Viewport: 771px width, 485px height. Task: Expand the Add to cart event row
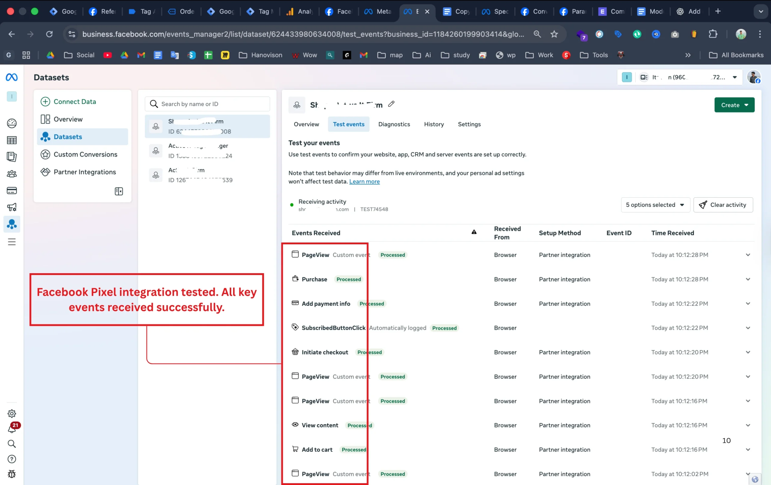click(748, 449)
